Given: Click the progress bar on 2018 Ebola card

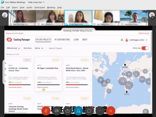Looking at the screenshot, I should [x=77, y=85].
